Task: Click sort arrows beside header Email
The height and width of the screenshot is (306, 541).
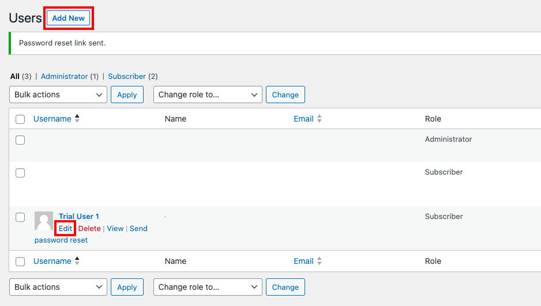Action: click(x=320, y=119)
